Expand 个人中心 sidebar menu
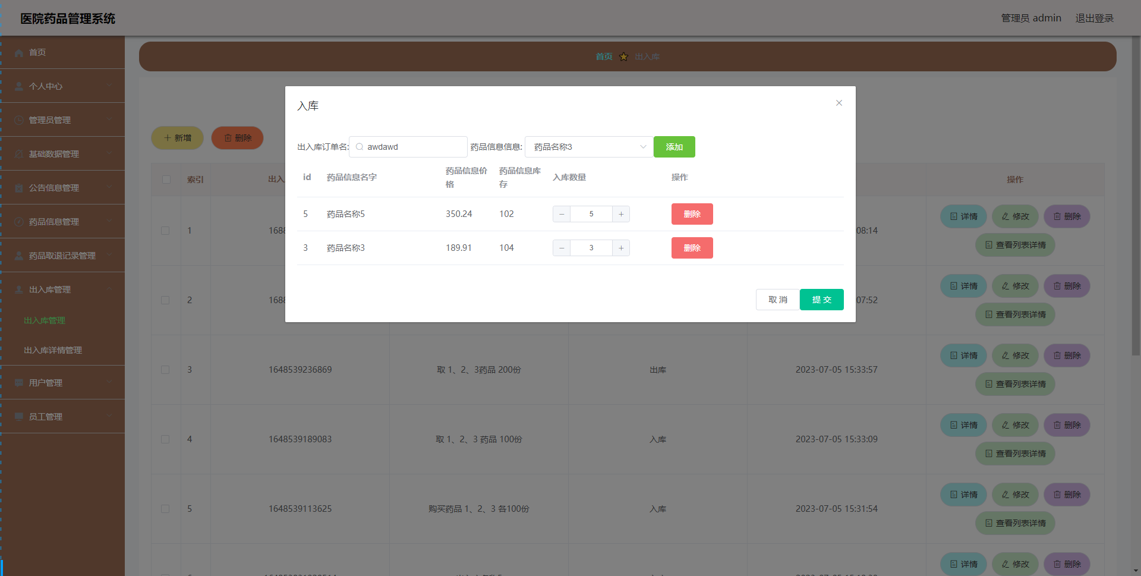This screenshot has width=1141, height=576. coord(62,86)
